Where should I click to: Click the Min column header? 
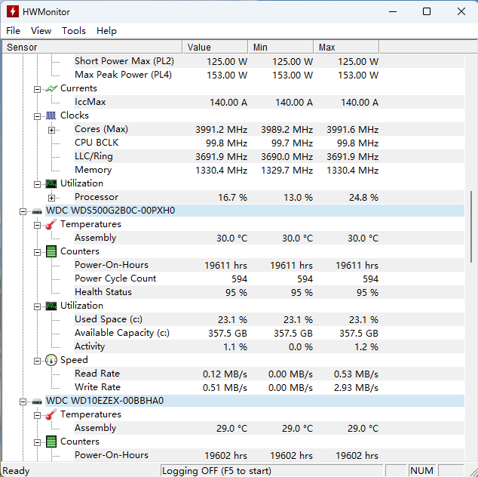point(280,48)
